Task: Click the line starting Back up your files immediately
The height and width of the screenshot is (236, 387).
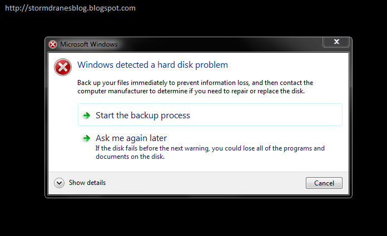Action: coord(195,83)
